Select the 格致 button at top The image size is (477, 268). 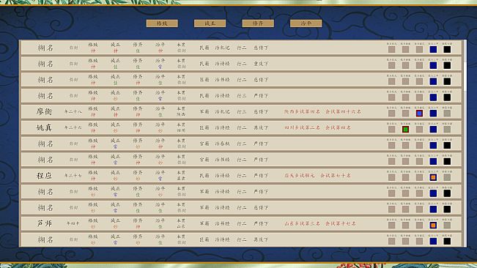coord(162,23)
